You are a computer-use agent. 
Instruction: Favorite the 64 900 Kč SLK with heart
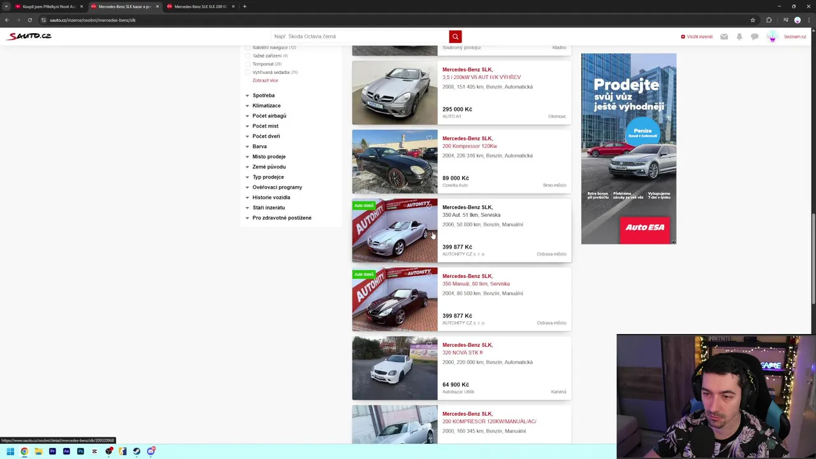point(429,344)
